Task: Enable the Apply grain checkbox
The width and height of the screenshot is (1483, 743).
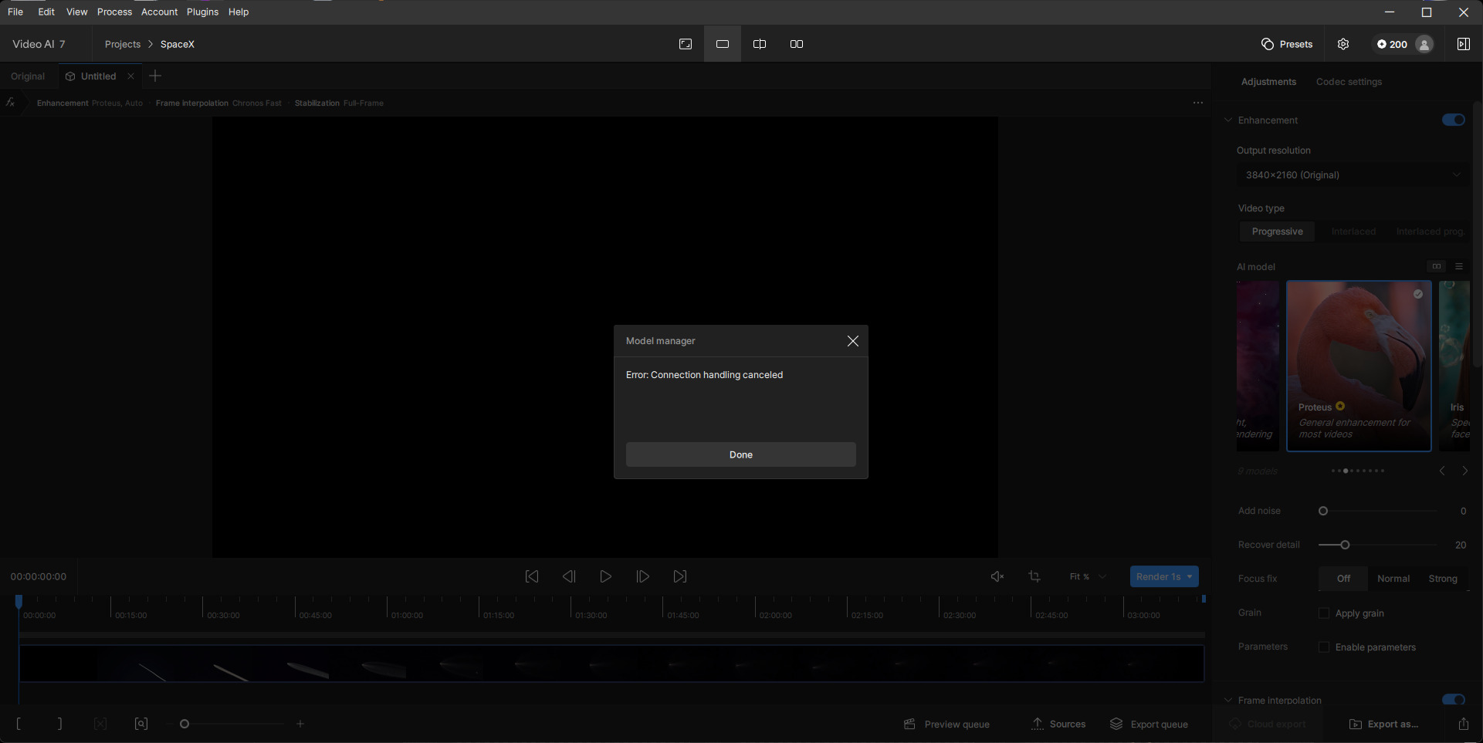Action: pyautogui.click(x=1324, y=613)
